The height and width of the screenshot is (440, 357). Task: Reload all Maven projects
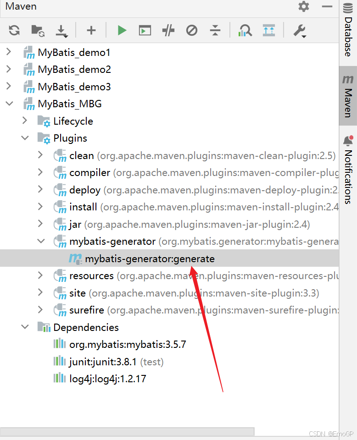(14, 30)
